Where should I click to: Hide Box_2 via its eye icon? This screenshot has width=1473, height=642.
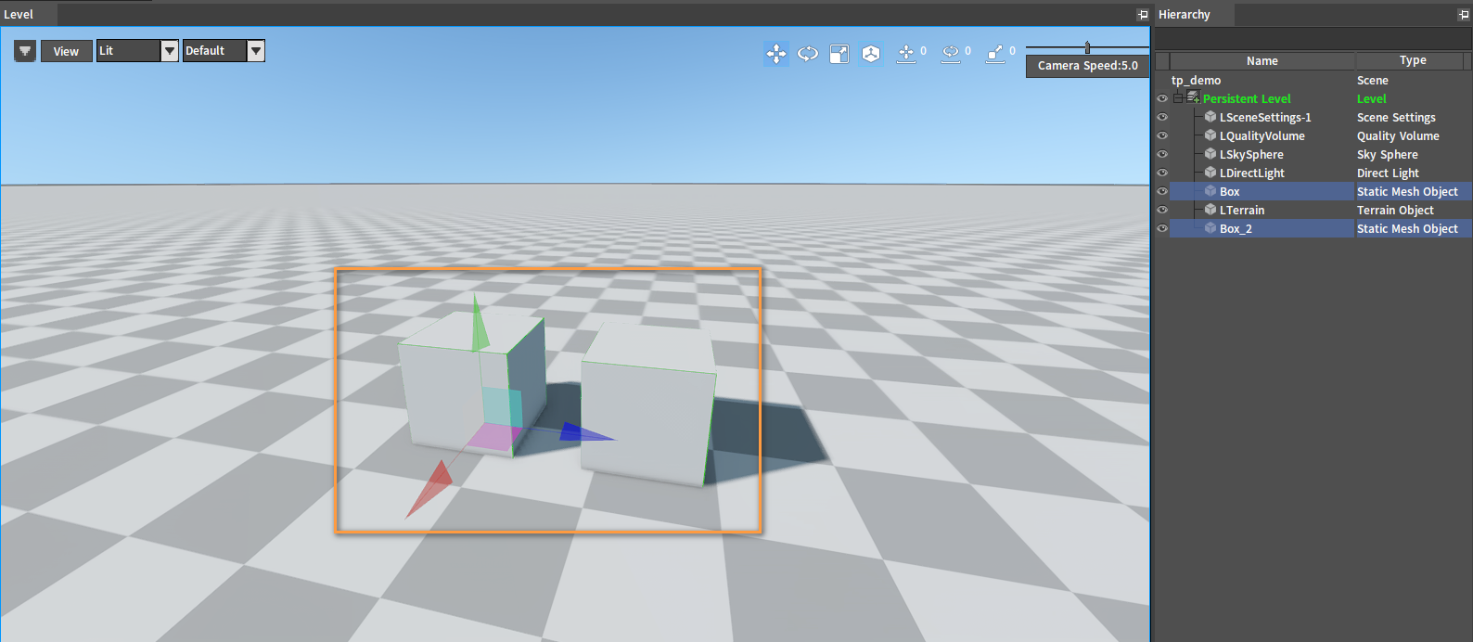(1161, 228)
